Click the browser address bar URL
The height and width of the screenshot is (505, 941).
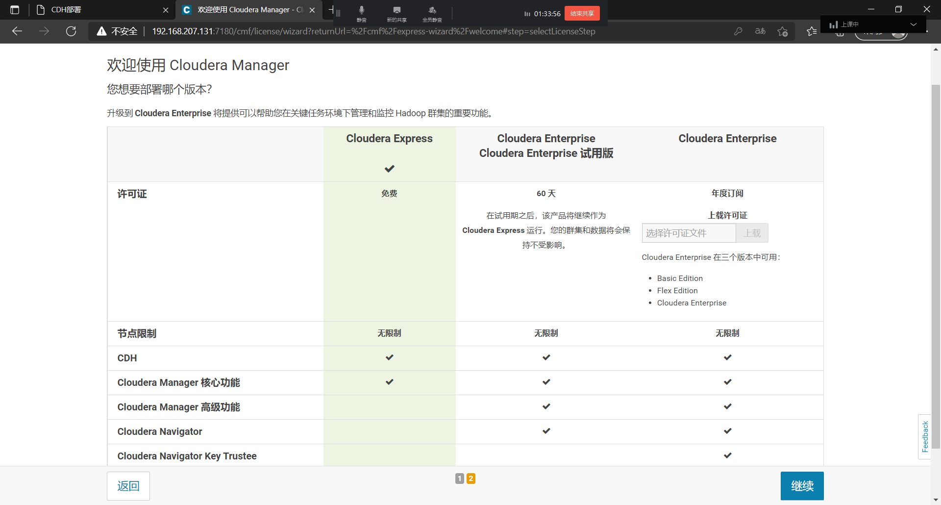click(x=373, y=31)
